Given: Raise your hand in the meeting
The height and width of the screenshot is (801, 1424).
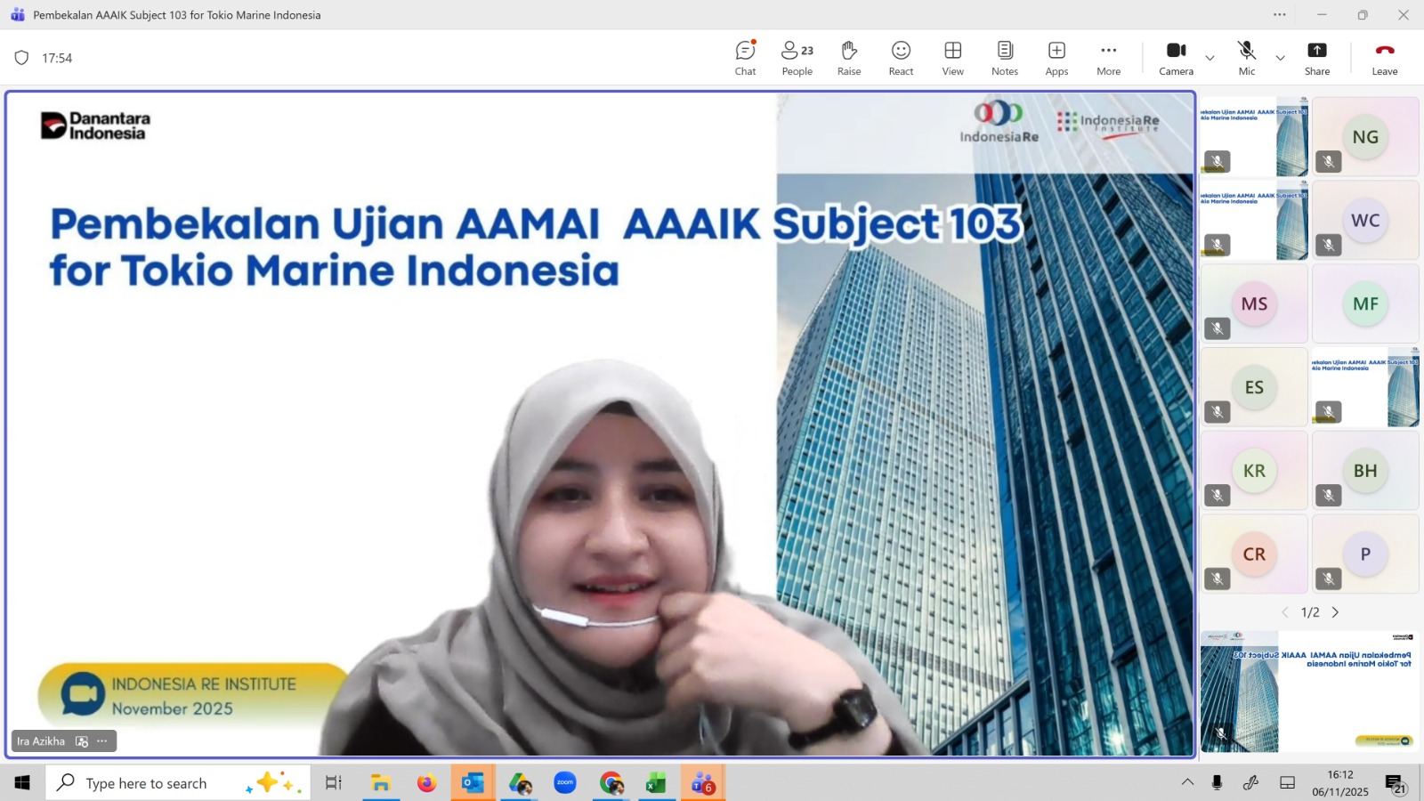Looking at the screenshot, I should pyautogui.click(x=848, y=58).
